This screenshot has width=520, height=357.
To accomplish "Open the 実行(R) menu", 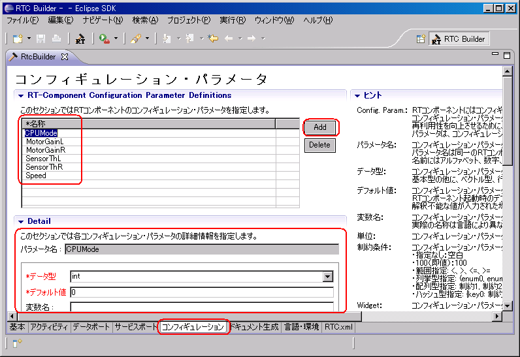I will 233,20.
